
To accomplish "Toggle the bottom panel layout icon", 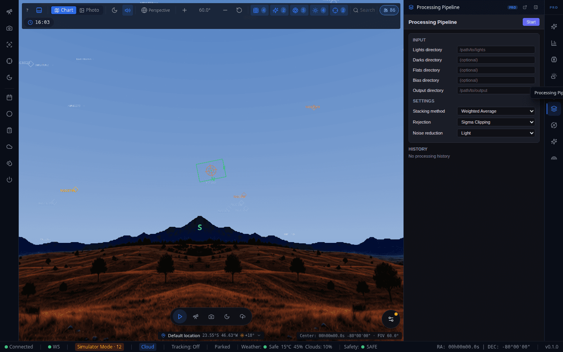I will [x=39, y=10].
